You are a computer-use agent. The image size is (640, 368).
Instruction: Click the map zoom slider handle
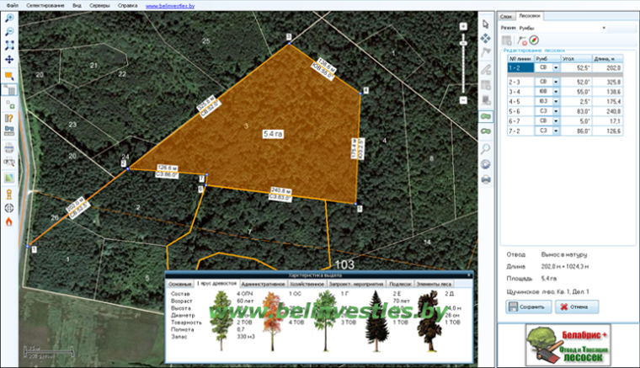coord(463,43)
